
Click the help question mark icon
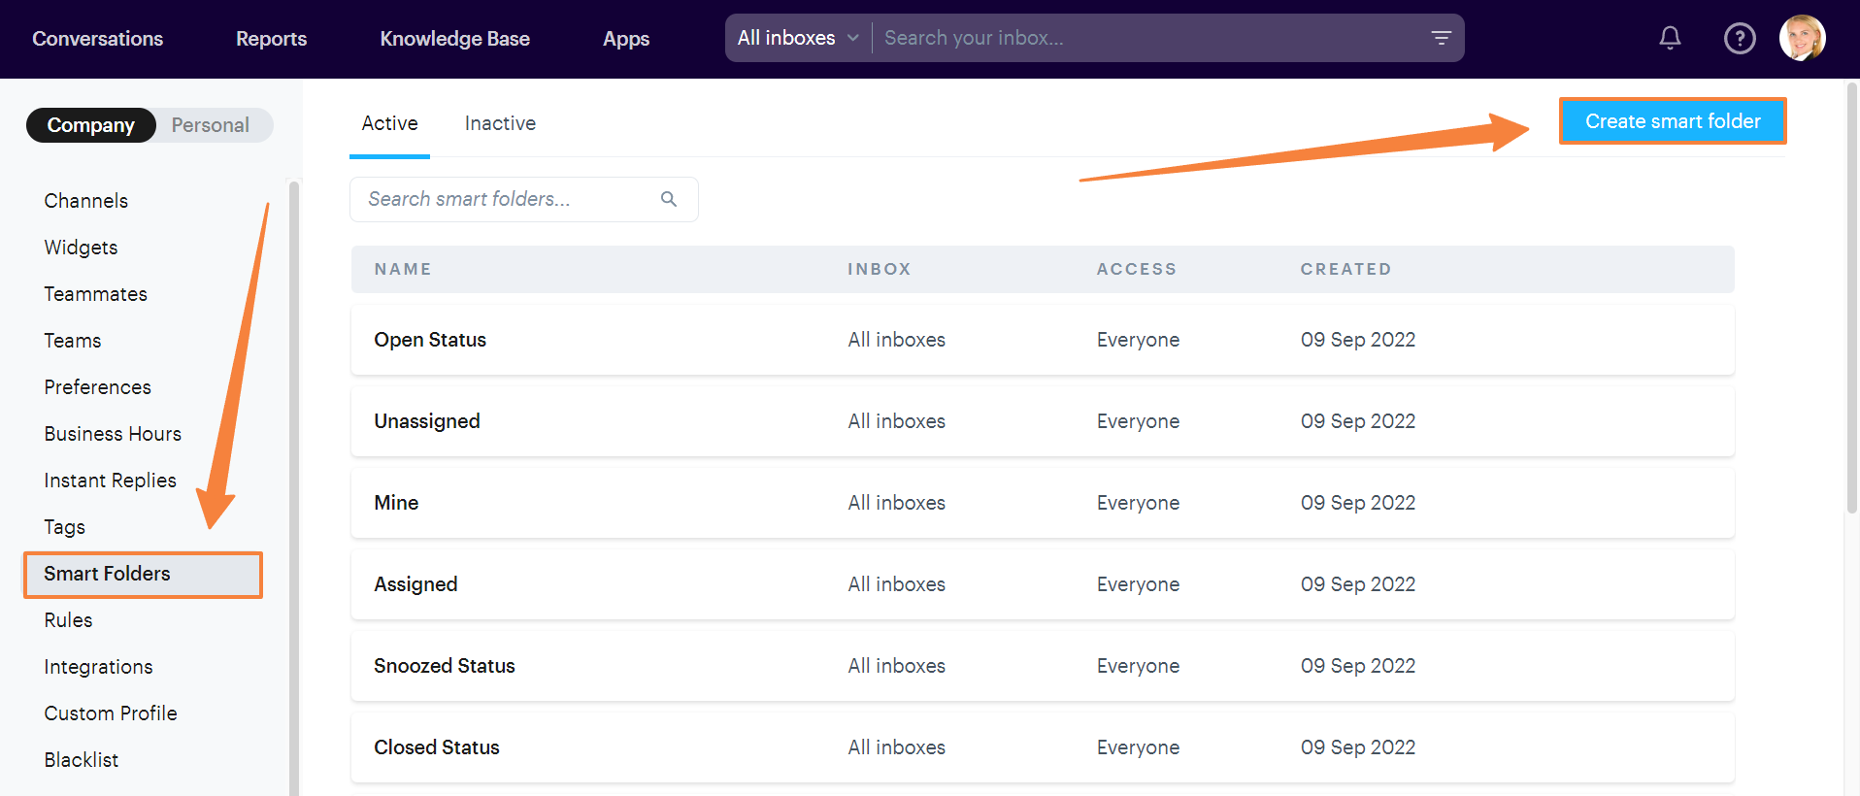(1739, 38)
